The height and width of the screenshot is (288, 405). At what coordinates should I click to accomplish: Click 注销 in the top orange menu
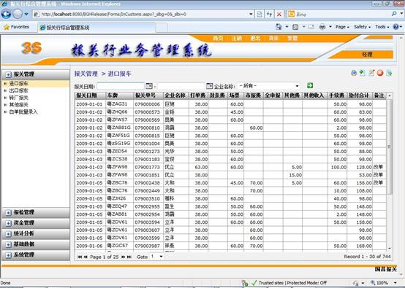(237, 39)
